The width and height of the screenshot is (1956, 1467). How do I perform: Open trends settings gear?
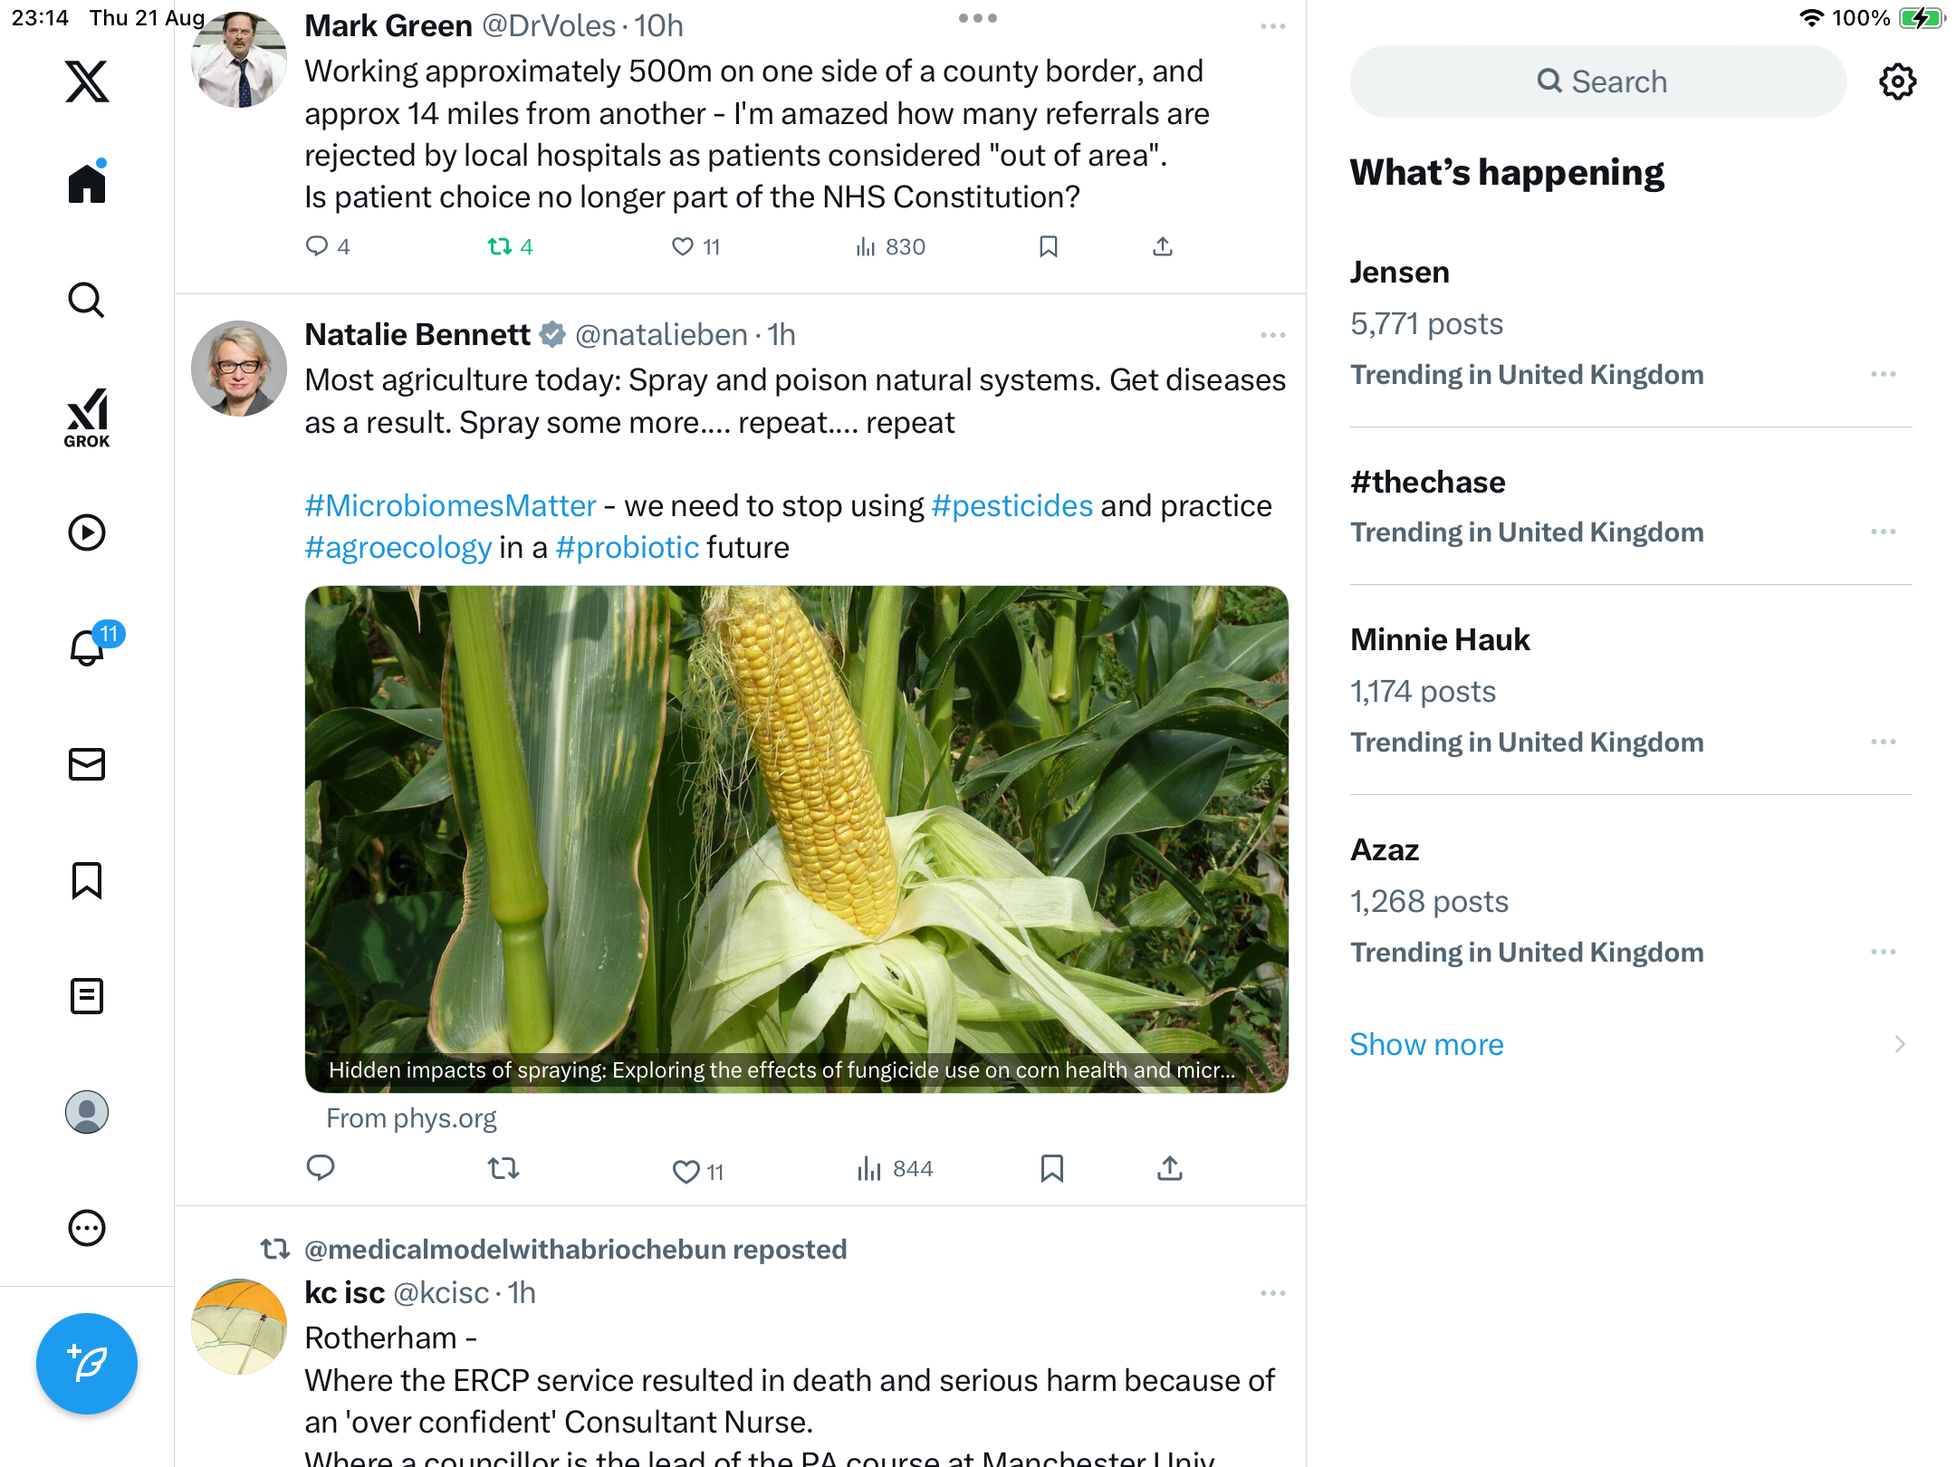1897,81
